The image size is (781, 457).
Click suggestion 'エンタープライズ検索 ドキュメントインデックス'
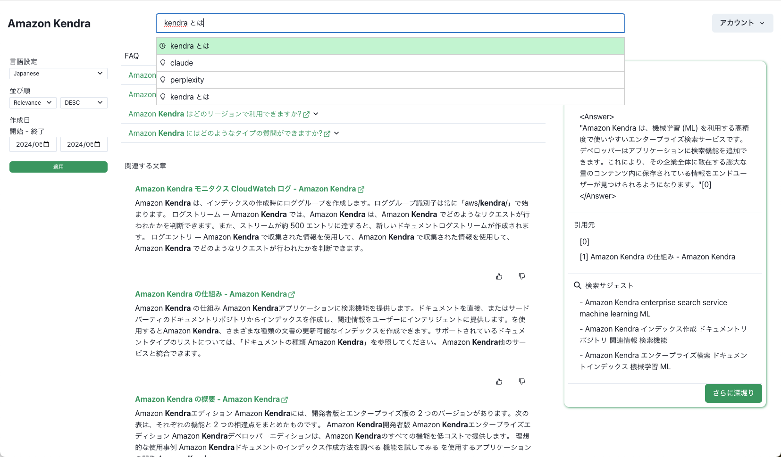(x=663, y=361)
